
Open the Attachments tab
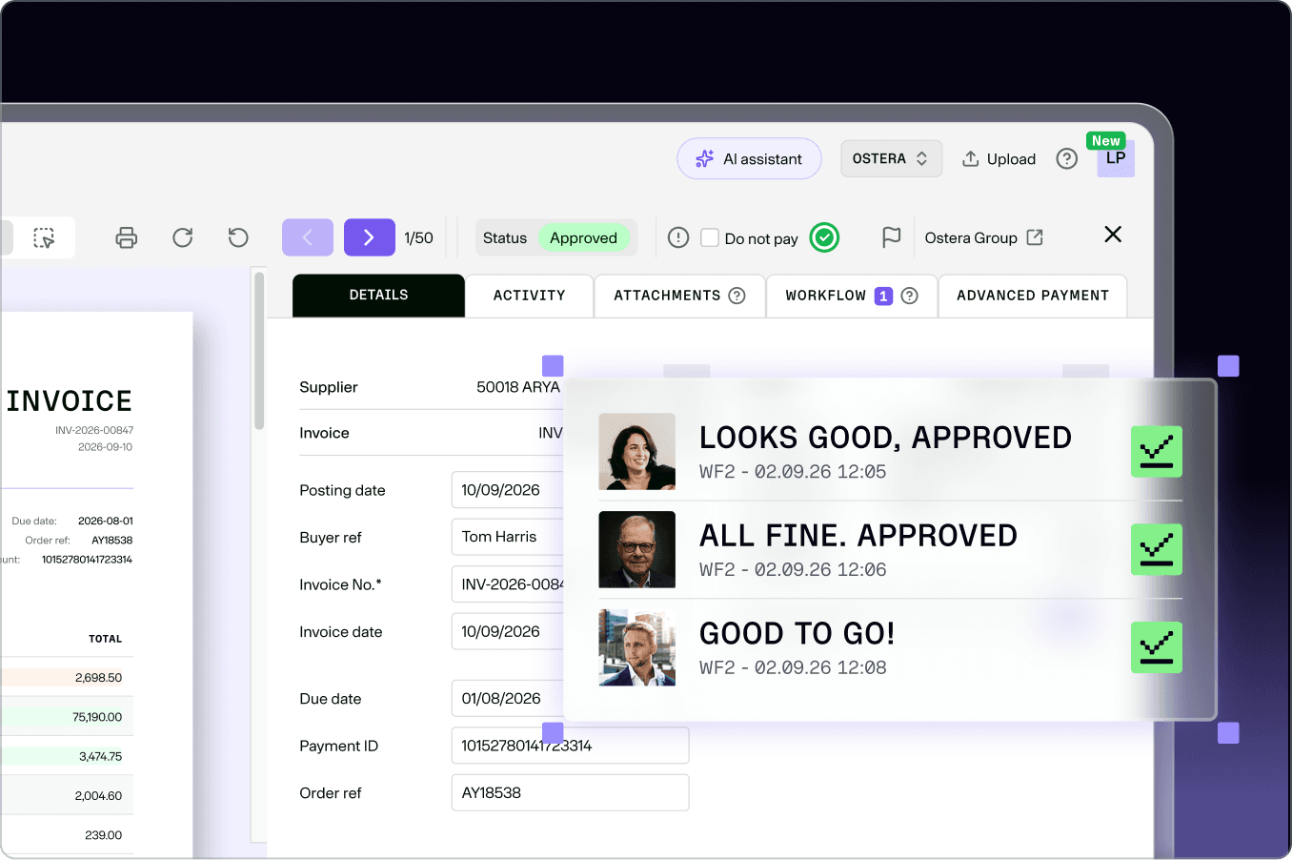(679, 296)
